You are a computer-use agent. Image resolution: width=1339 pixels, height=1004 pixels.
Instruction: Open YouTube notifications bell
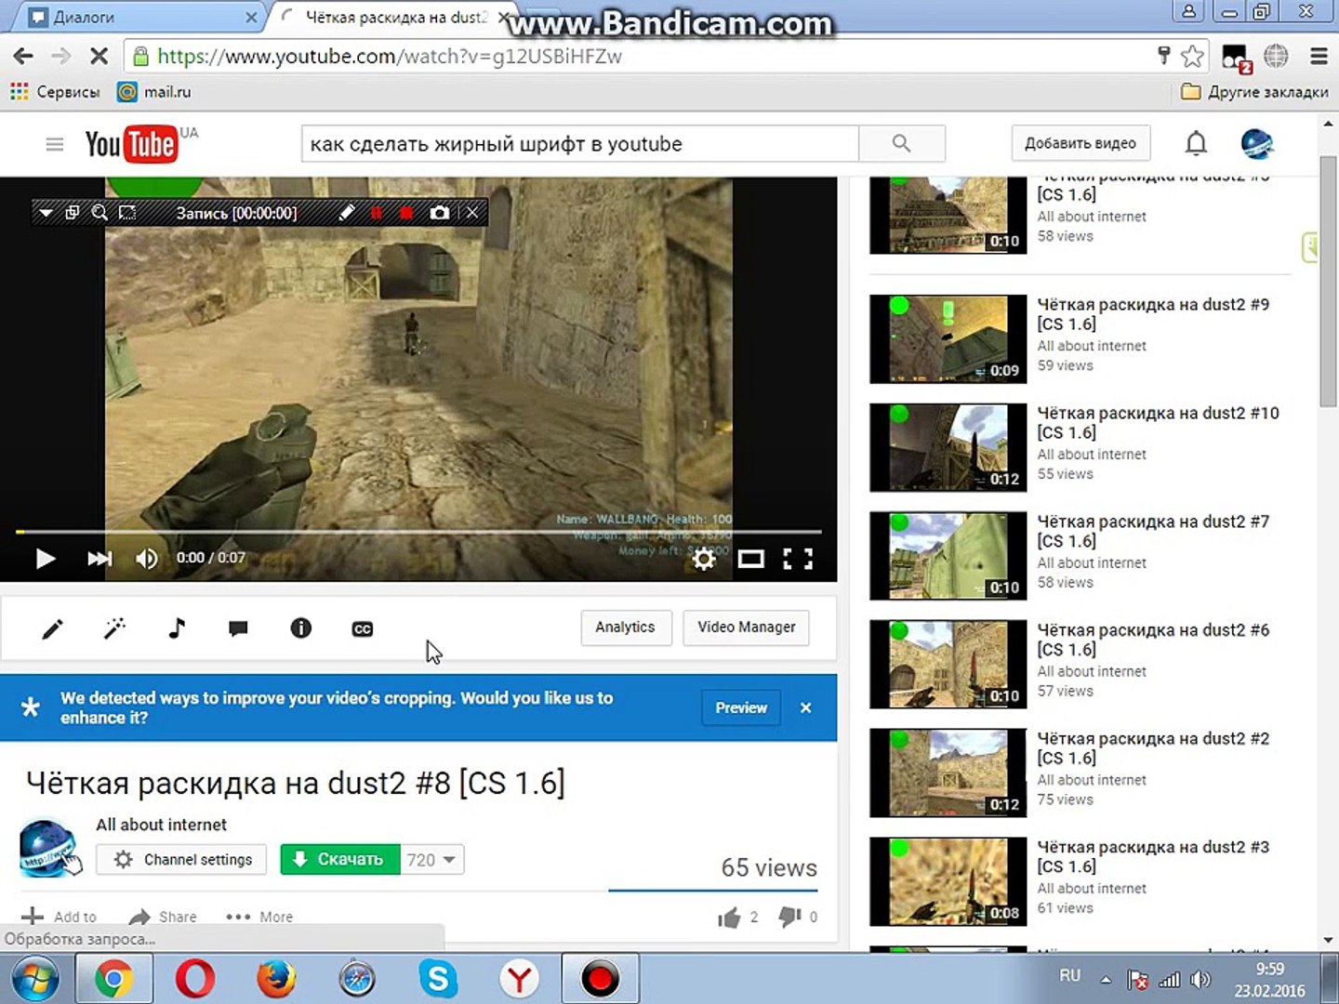pos(1196,143)
